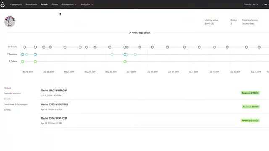Image resolution: width=269 pixels, height=151 pixels.
Task: Click the Revenue $108.00 badge
Action: 251,120
